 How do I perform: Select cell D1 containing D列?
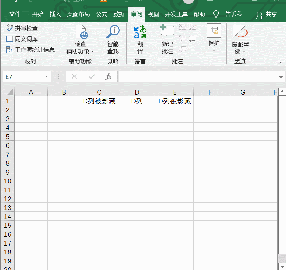pyautogui.click(x=137, y=101)
